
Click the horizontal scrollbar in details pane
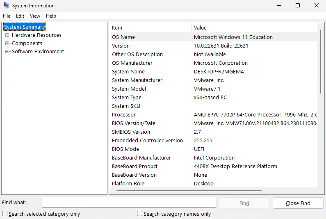coord(189,191)
